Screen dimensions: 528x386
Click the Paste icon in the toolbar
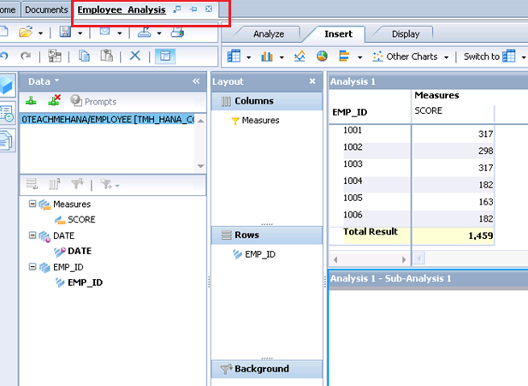pos(107,56)
